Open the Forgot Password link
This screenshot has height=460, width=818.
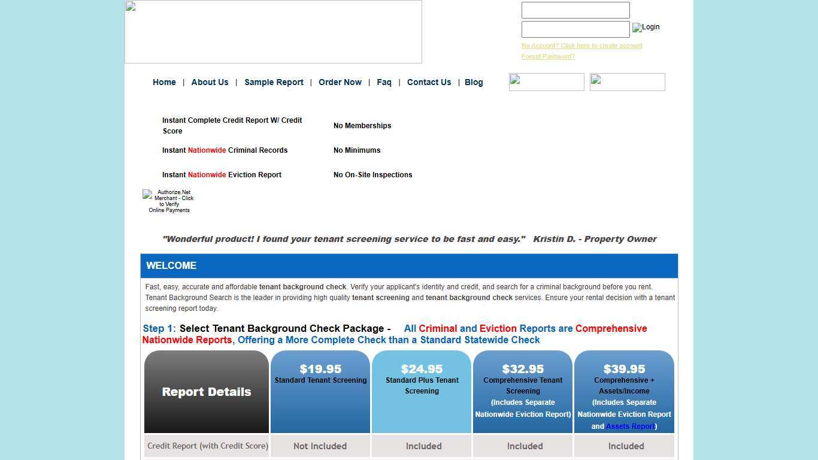pyautogui.click(x=547, y=56)
